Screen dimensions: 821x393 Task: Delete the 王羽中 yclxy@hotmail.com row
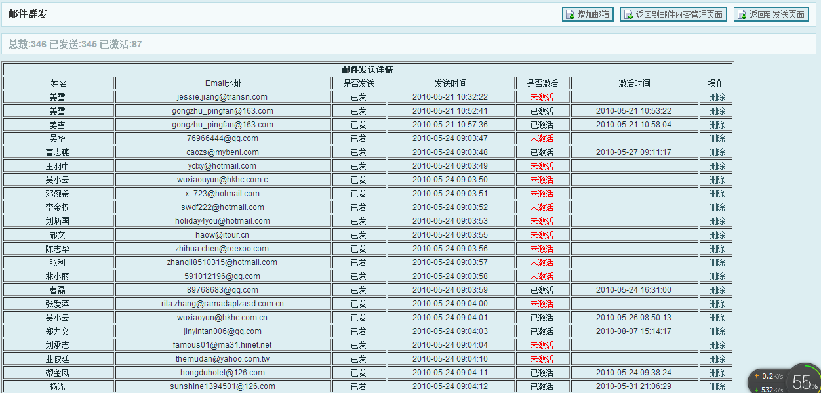(x=717, y=166)
